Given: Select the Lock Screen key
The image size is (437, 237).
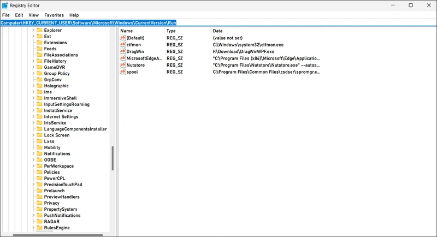Looking at the screenshot, I should [56, 135].
